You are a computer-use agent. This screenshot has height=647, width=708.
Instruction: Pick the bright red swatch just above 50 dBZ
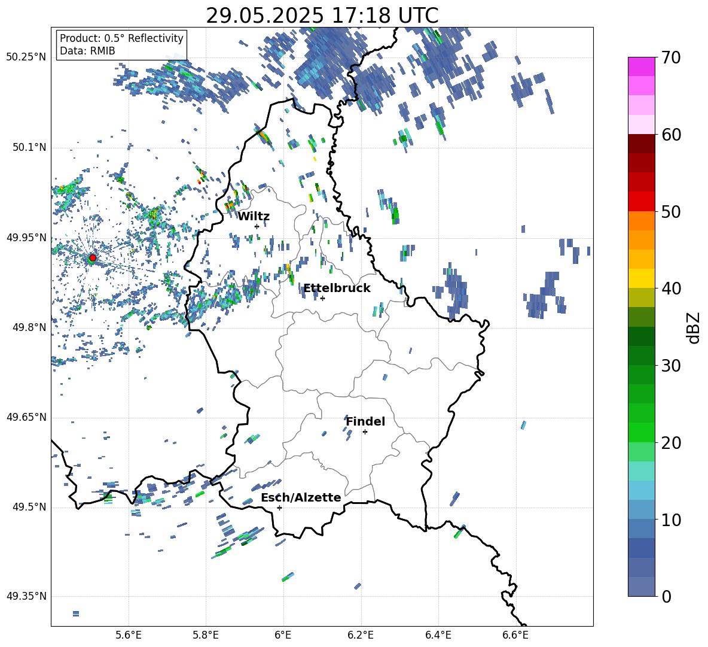(642, 201)
